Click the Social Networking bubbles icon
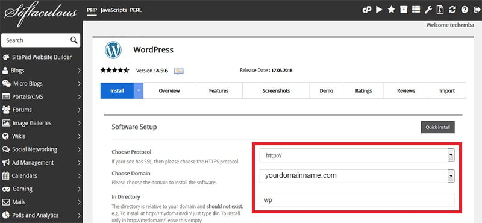Viewport: 482px width, 223px height. tap(6, 149)
